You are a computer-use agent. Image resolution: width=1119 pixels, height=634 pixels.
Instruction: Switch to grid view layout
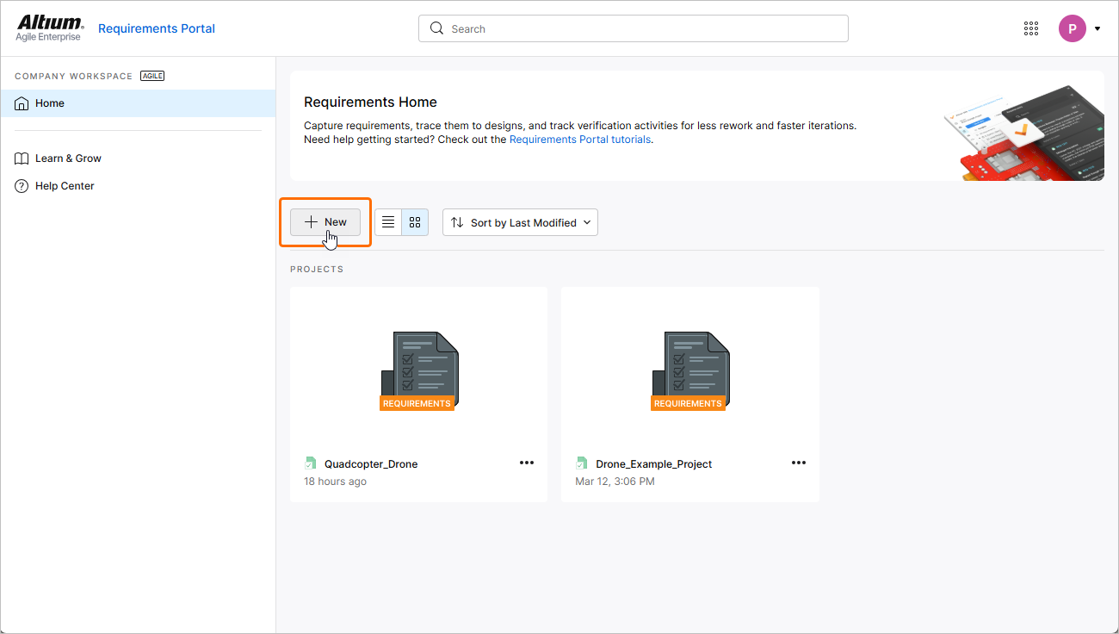click(415, 222)
